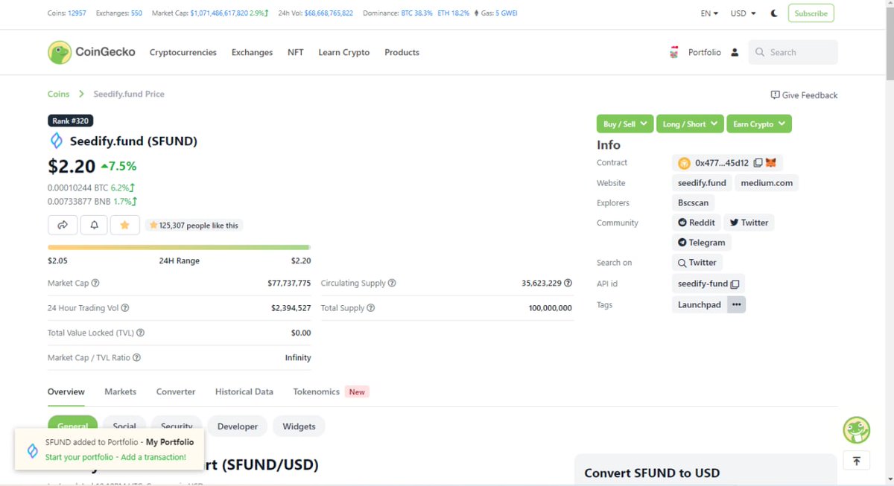Click the CoinGecko mascot chat icon
894x486 pixels.
857,430
